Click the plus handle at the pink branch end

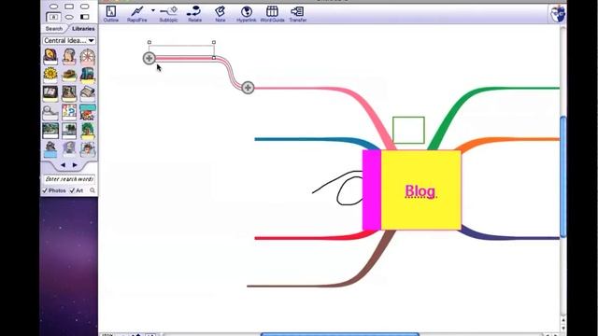tap(248, 88)
